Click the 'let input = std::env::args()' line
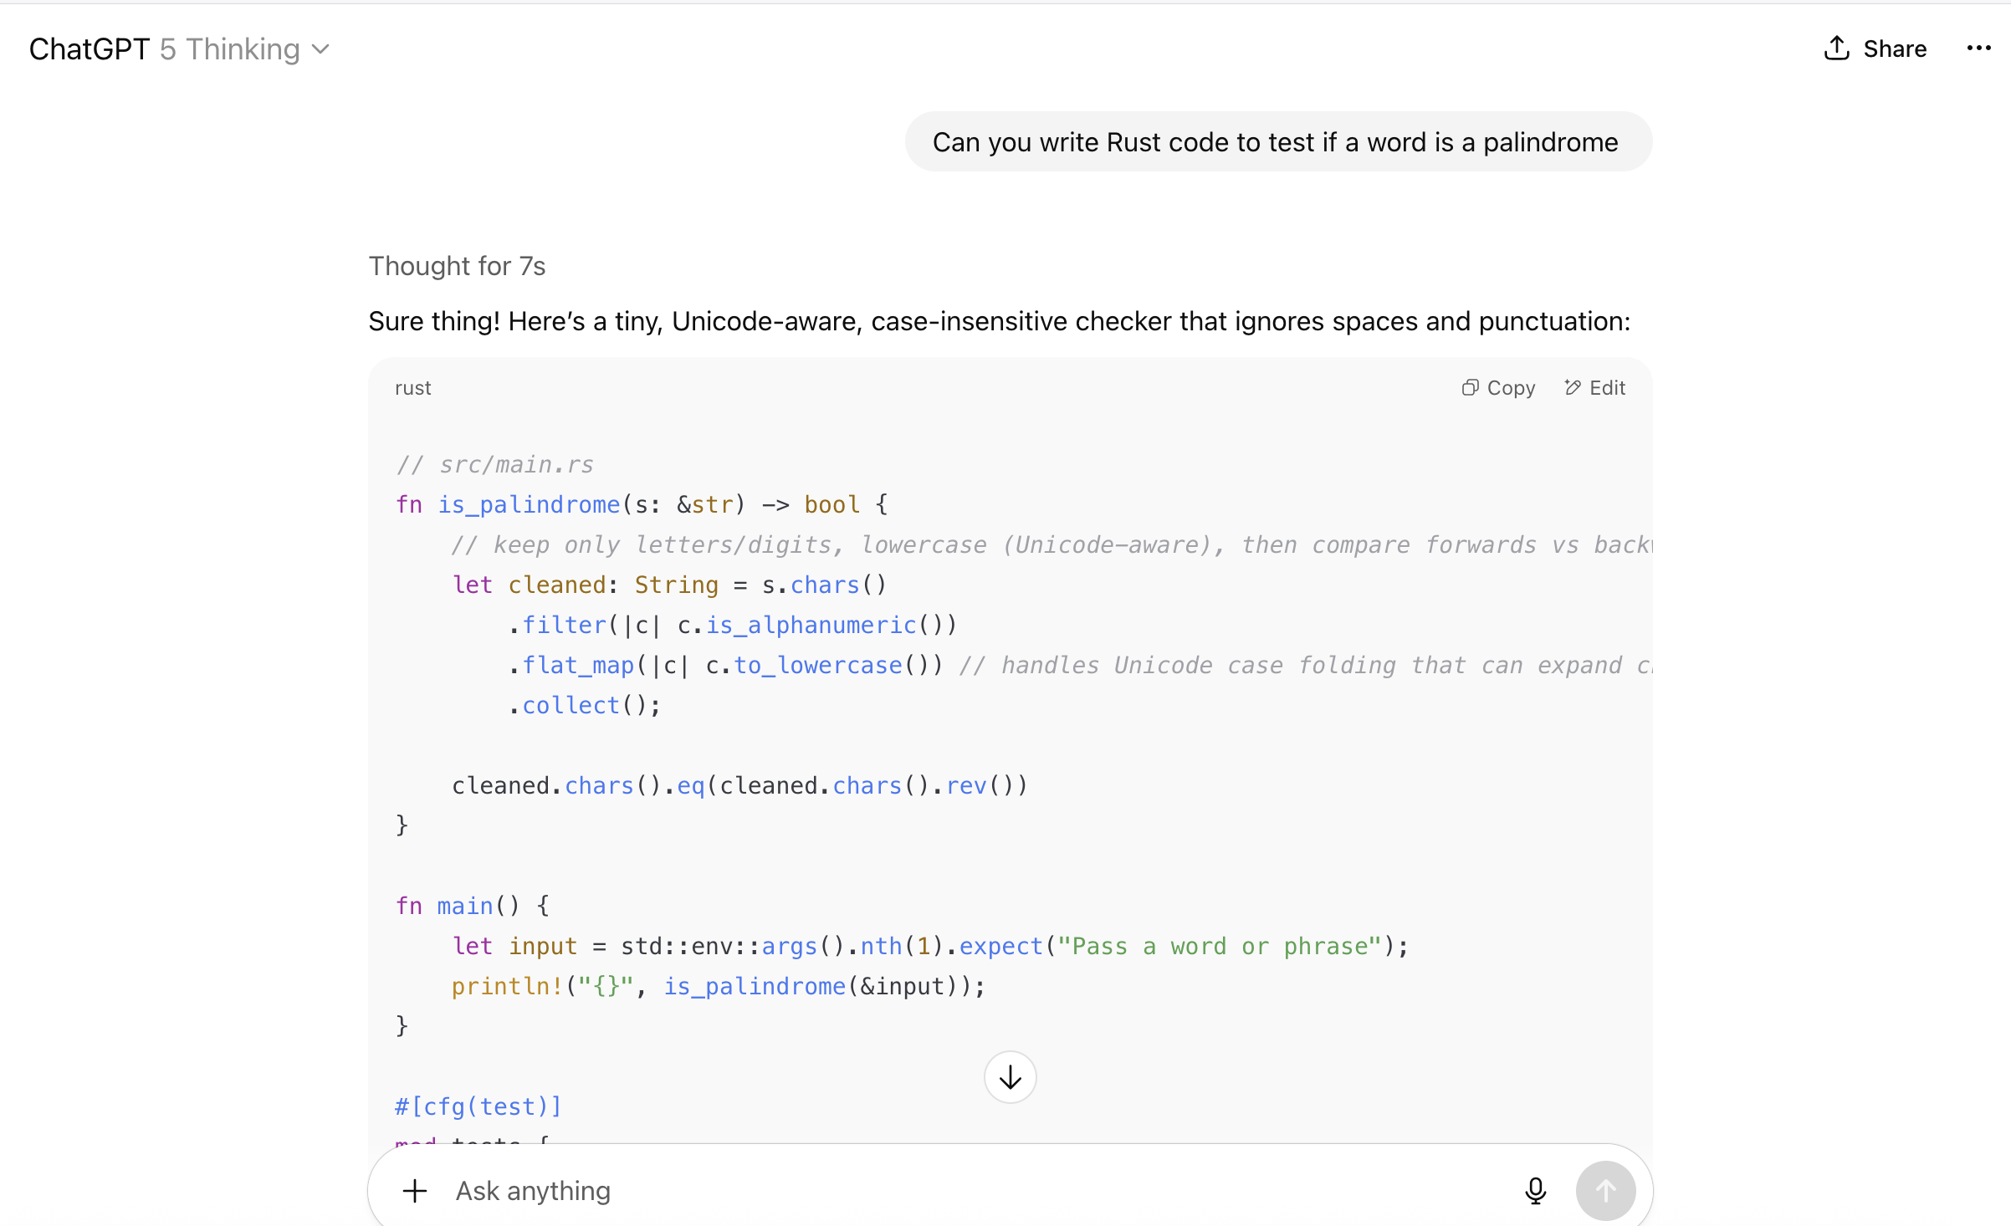2011x1226 pixels. pos(930,946)
